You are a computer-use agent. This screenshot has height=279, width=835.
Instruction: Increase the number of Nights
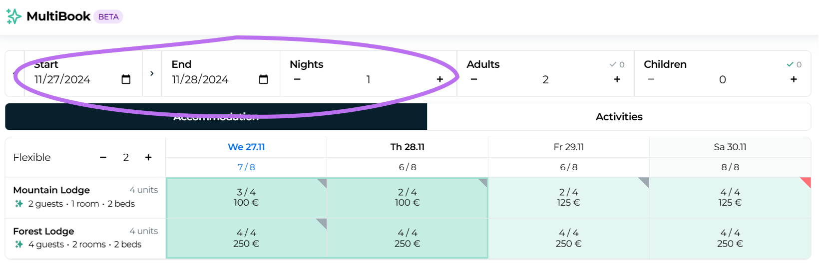point(439,79)
